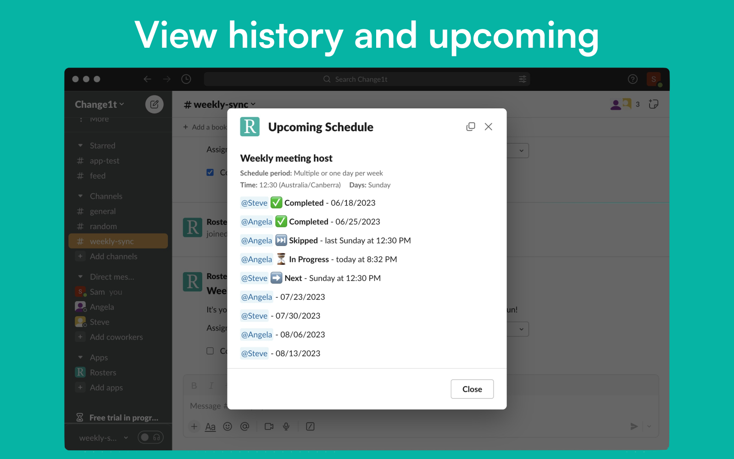Click @Angela mention on 08/06/2023 row
The width and height of the screenshot is (734, 459).
pos(257,335)
